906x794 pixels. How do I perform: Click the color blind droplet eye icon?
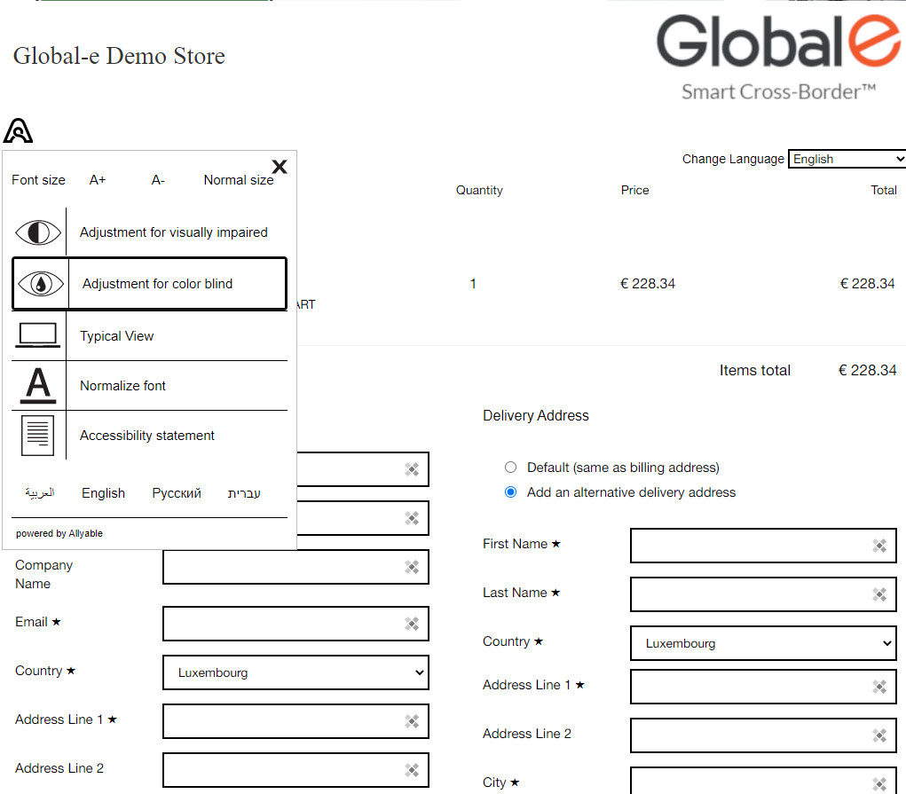point(40,284)
